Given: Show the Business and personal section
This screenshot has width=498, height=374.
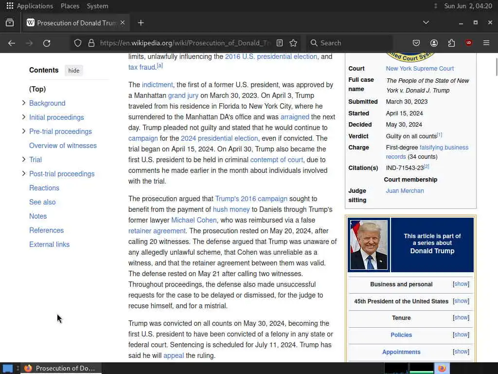Looking at the screenshot, I should (x=461, y=284).
